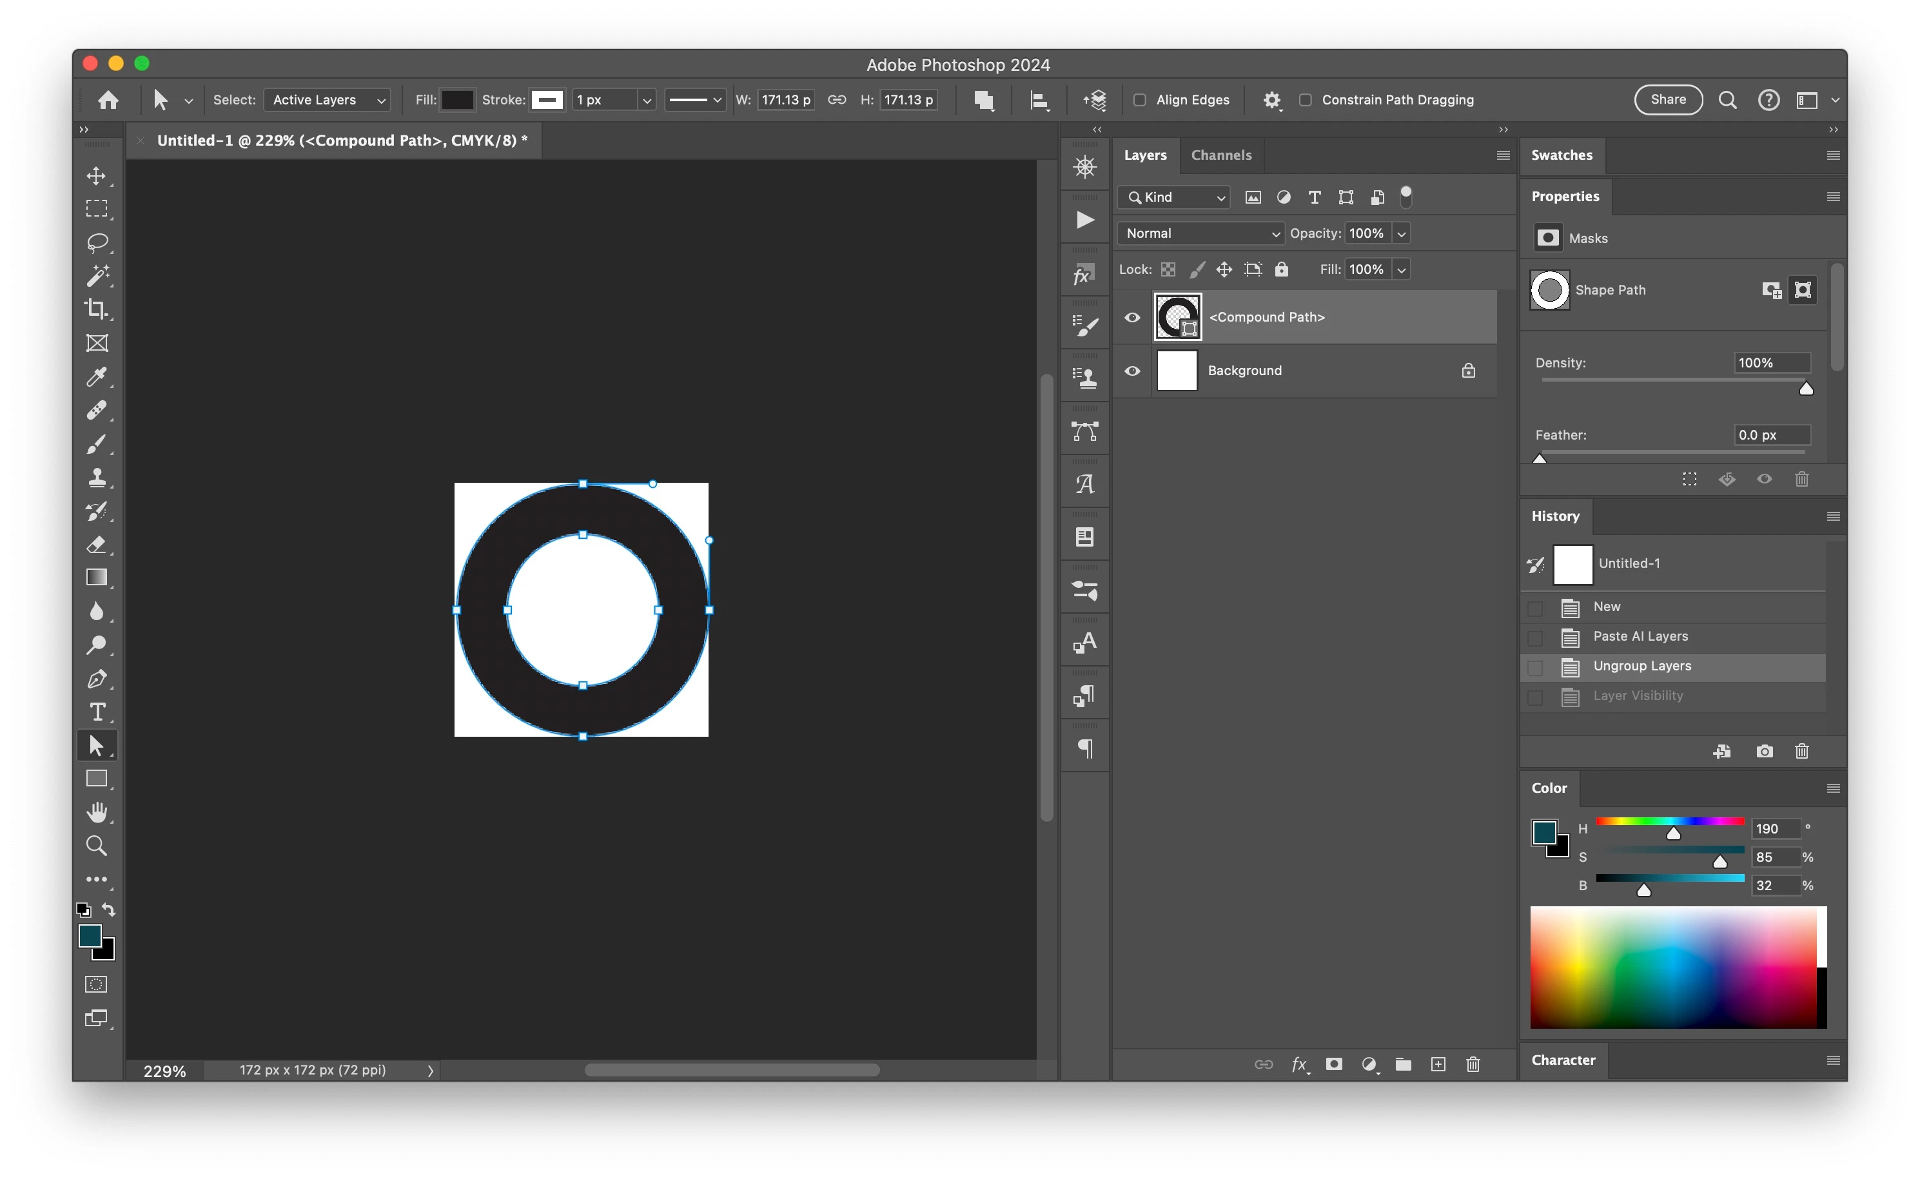This screenshot has width=1920, height=1177.
Task: Expand the layer Opacity dropdown arrow
Action: [1401, 233]
